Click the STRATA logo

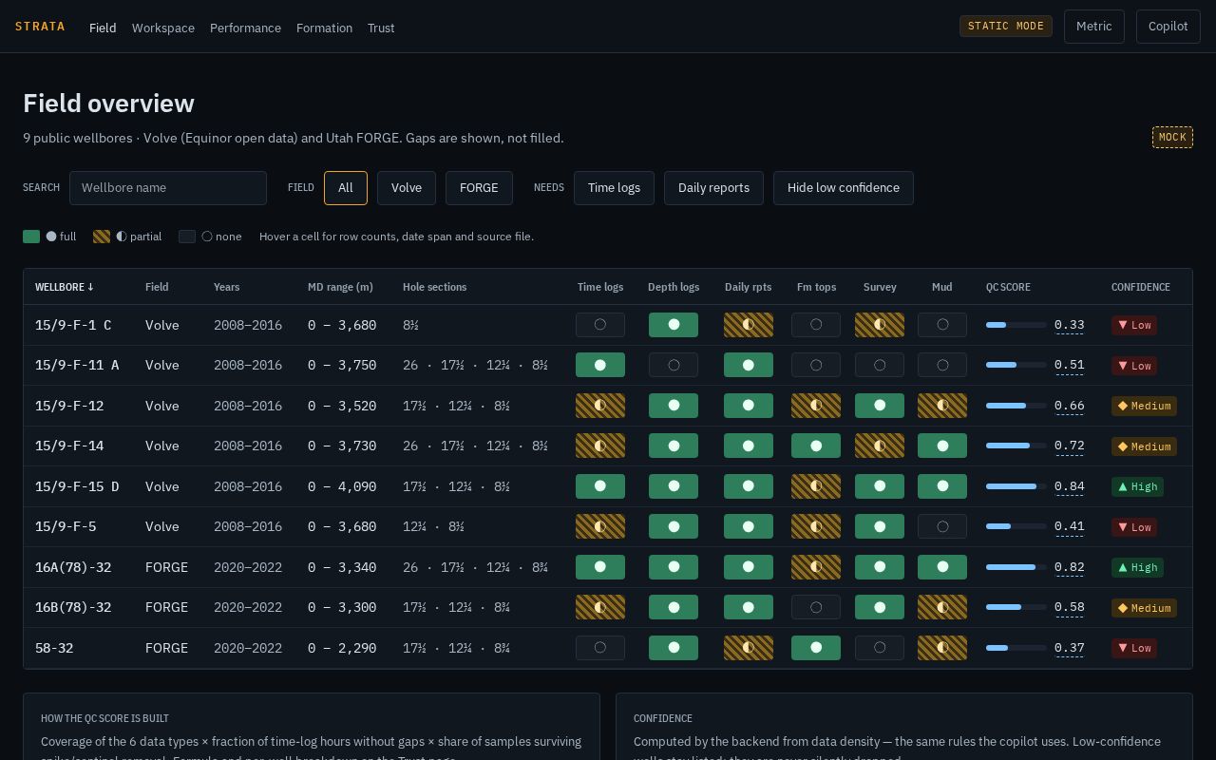[40, 27]
